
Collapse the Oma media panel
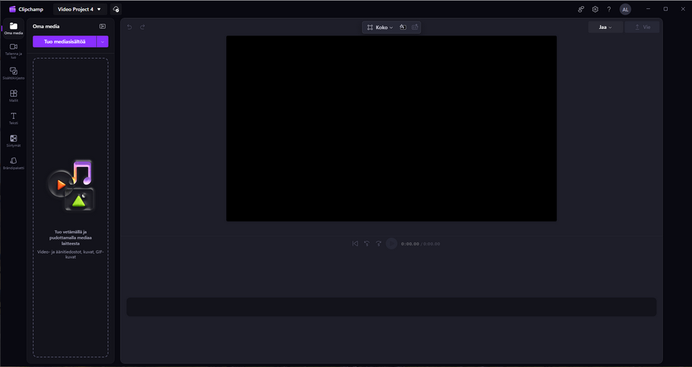pyautogui.click(x=102, y=26)
